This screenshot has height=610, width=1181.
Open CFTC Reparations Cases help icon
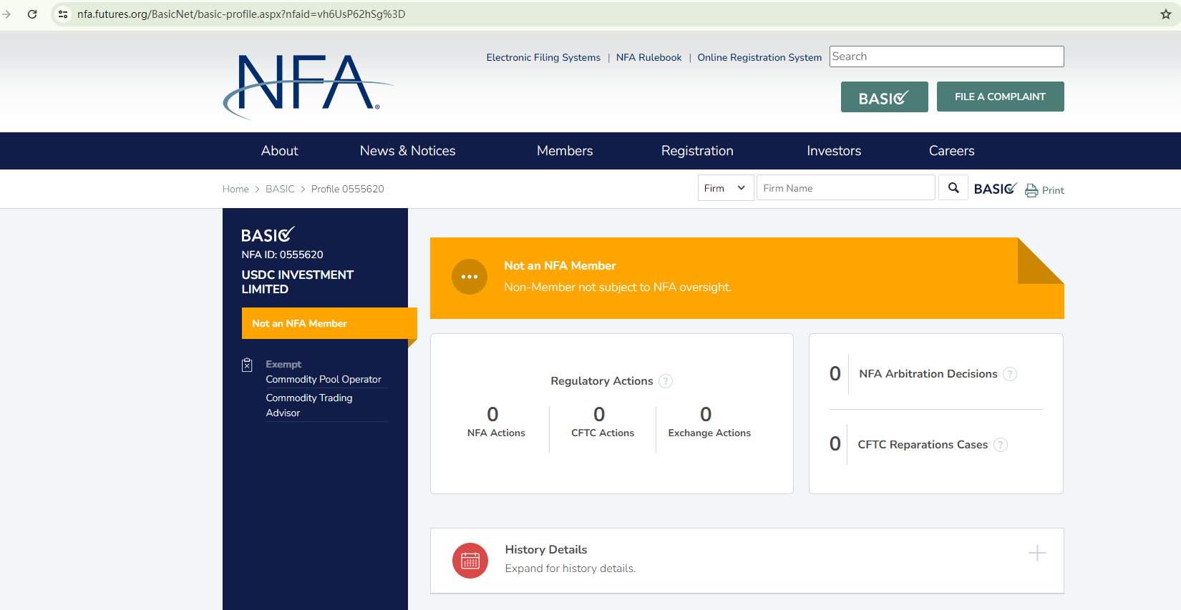[x=1001, y=445]
